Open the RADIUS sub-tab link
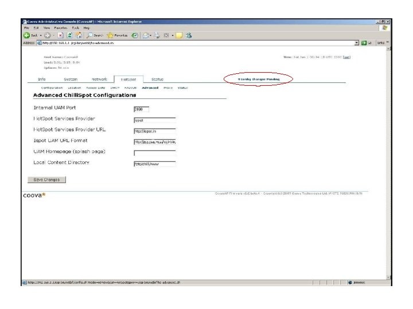Image resolution: width=413 pixels, height=309 pixels. (x=130, y=88)
